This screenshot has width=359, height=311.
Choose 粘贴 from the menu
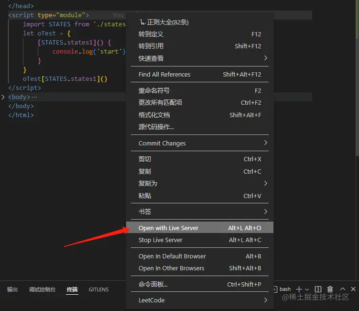point(200,196)
